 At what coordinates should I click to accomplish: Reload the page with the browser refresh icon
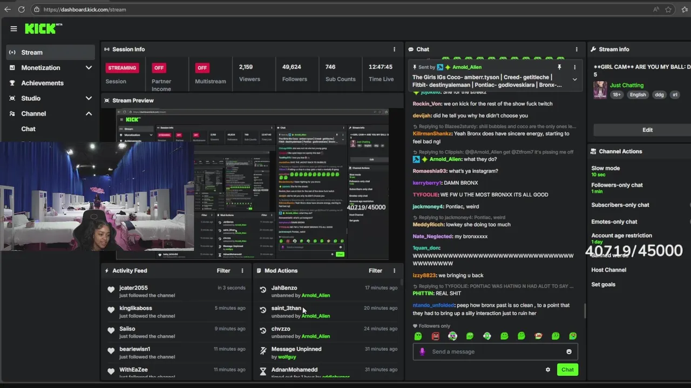tap(21, 9)
